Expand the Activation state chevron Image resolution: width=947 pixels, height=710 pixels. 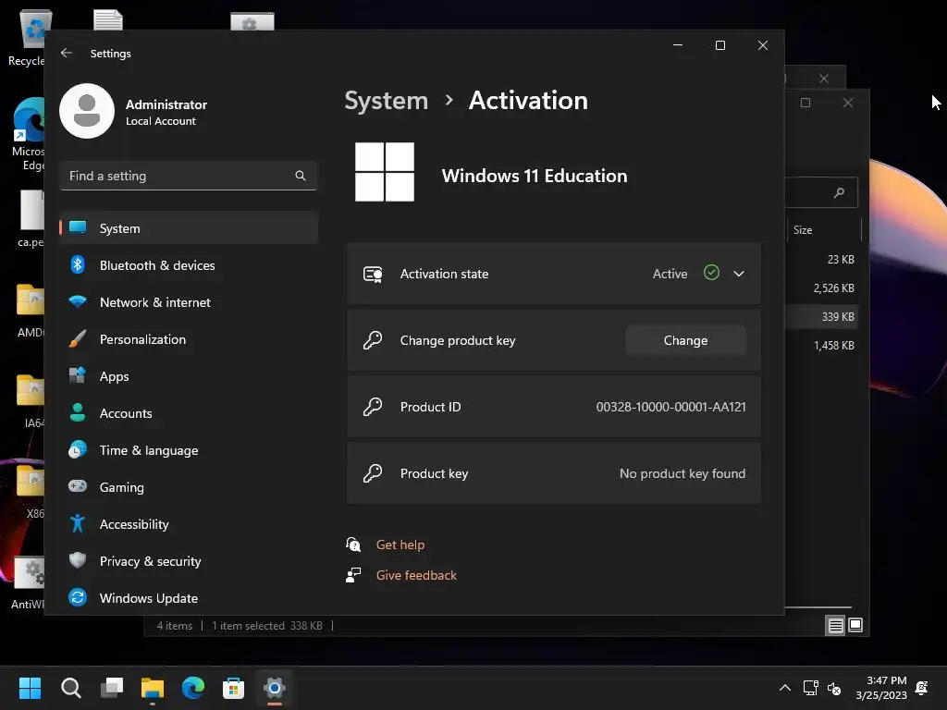[739, 274]
